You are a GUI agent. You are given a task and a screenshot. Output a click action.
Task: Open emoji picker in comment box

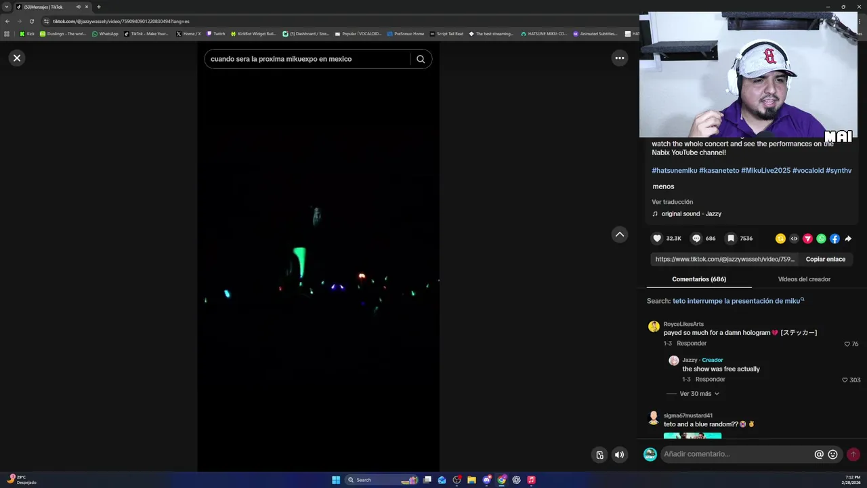tap(833, 455)
